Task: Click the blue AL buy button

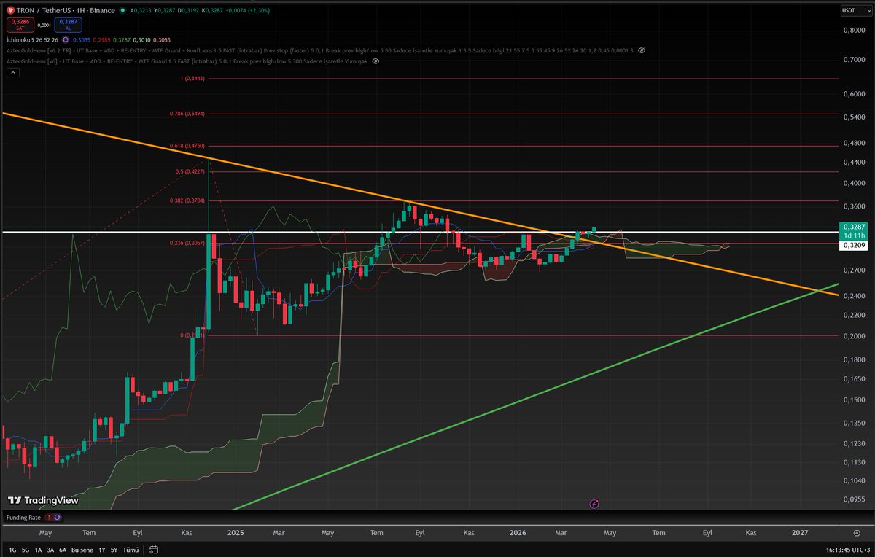Action: pos(68,25)
